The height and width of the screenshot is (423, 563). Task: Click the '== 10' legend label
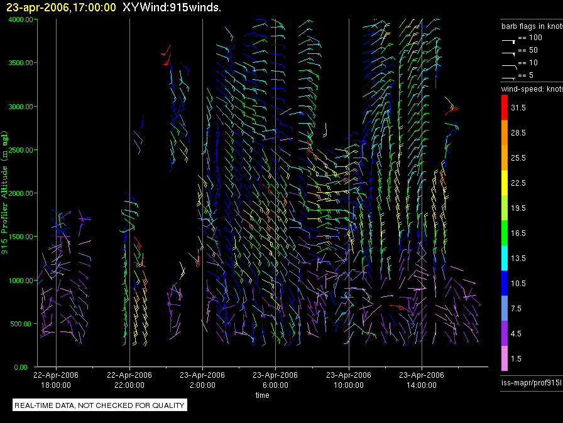coord(528,63)
